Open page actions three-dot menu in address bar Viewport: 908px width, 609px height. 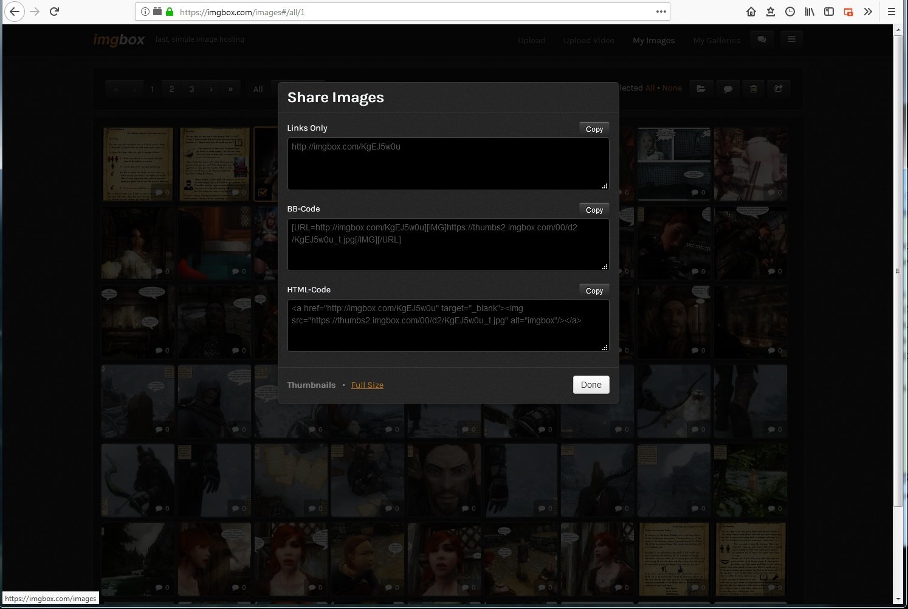coord(661,12)
